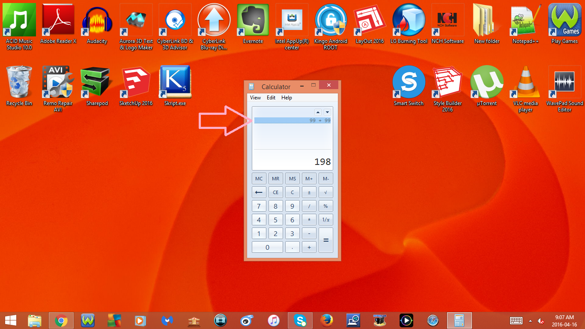Click the up arrow above the calculator display
The height and width of the screenshot is (329, 585).
[318, 112]
